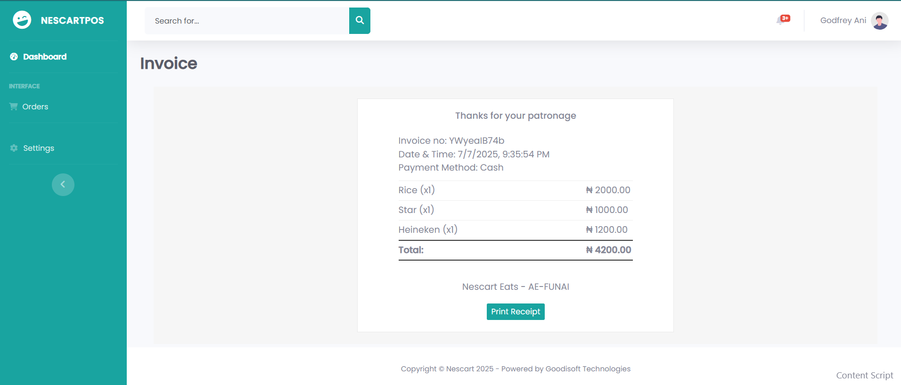Click the Total amount ₦ 4200.00

[x=608, y=250]
